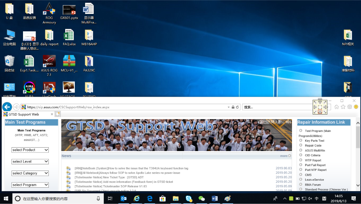Open the browser home page icon
The height and width of the screenshot is (204, 361).
tap(337, 107)
